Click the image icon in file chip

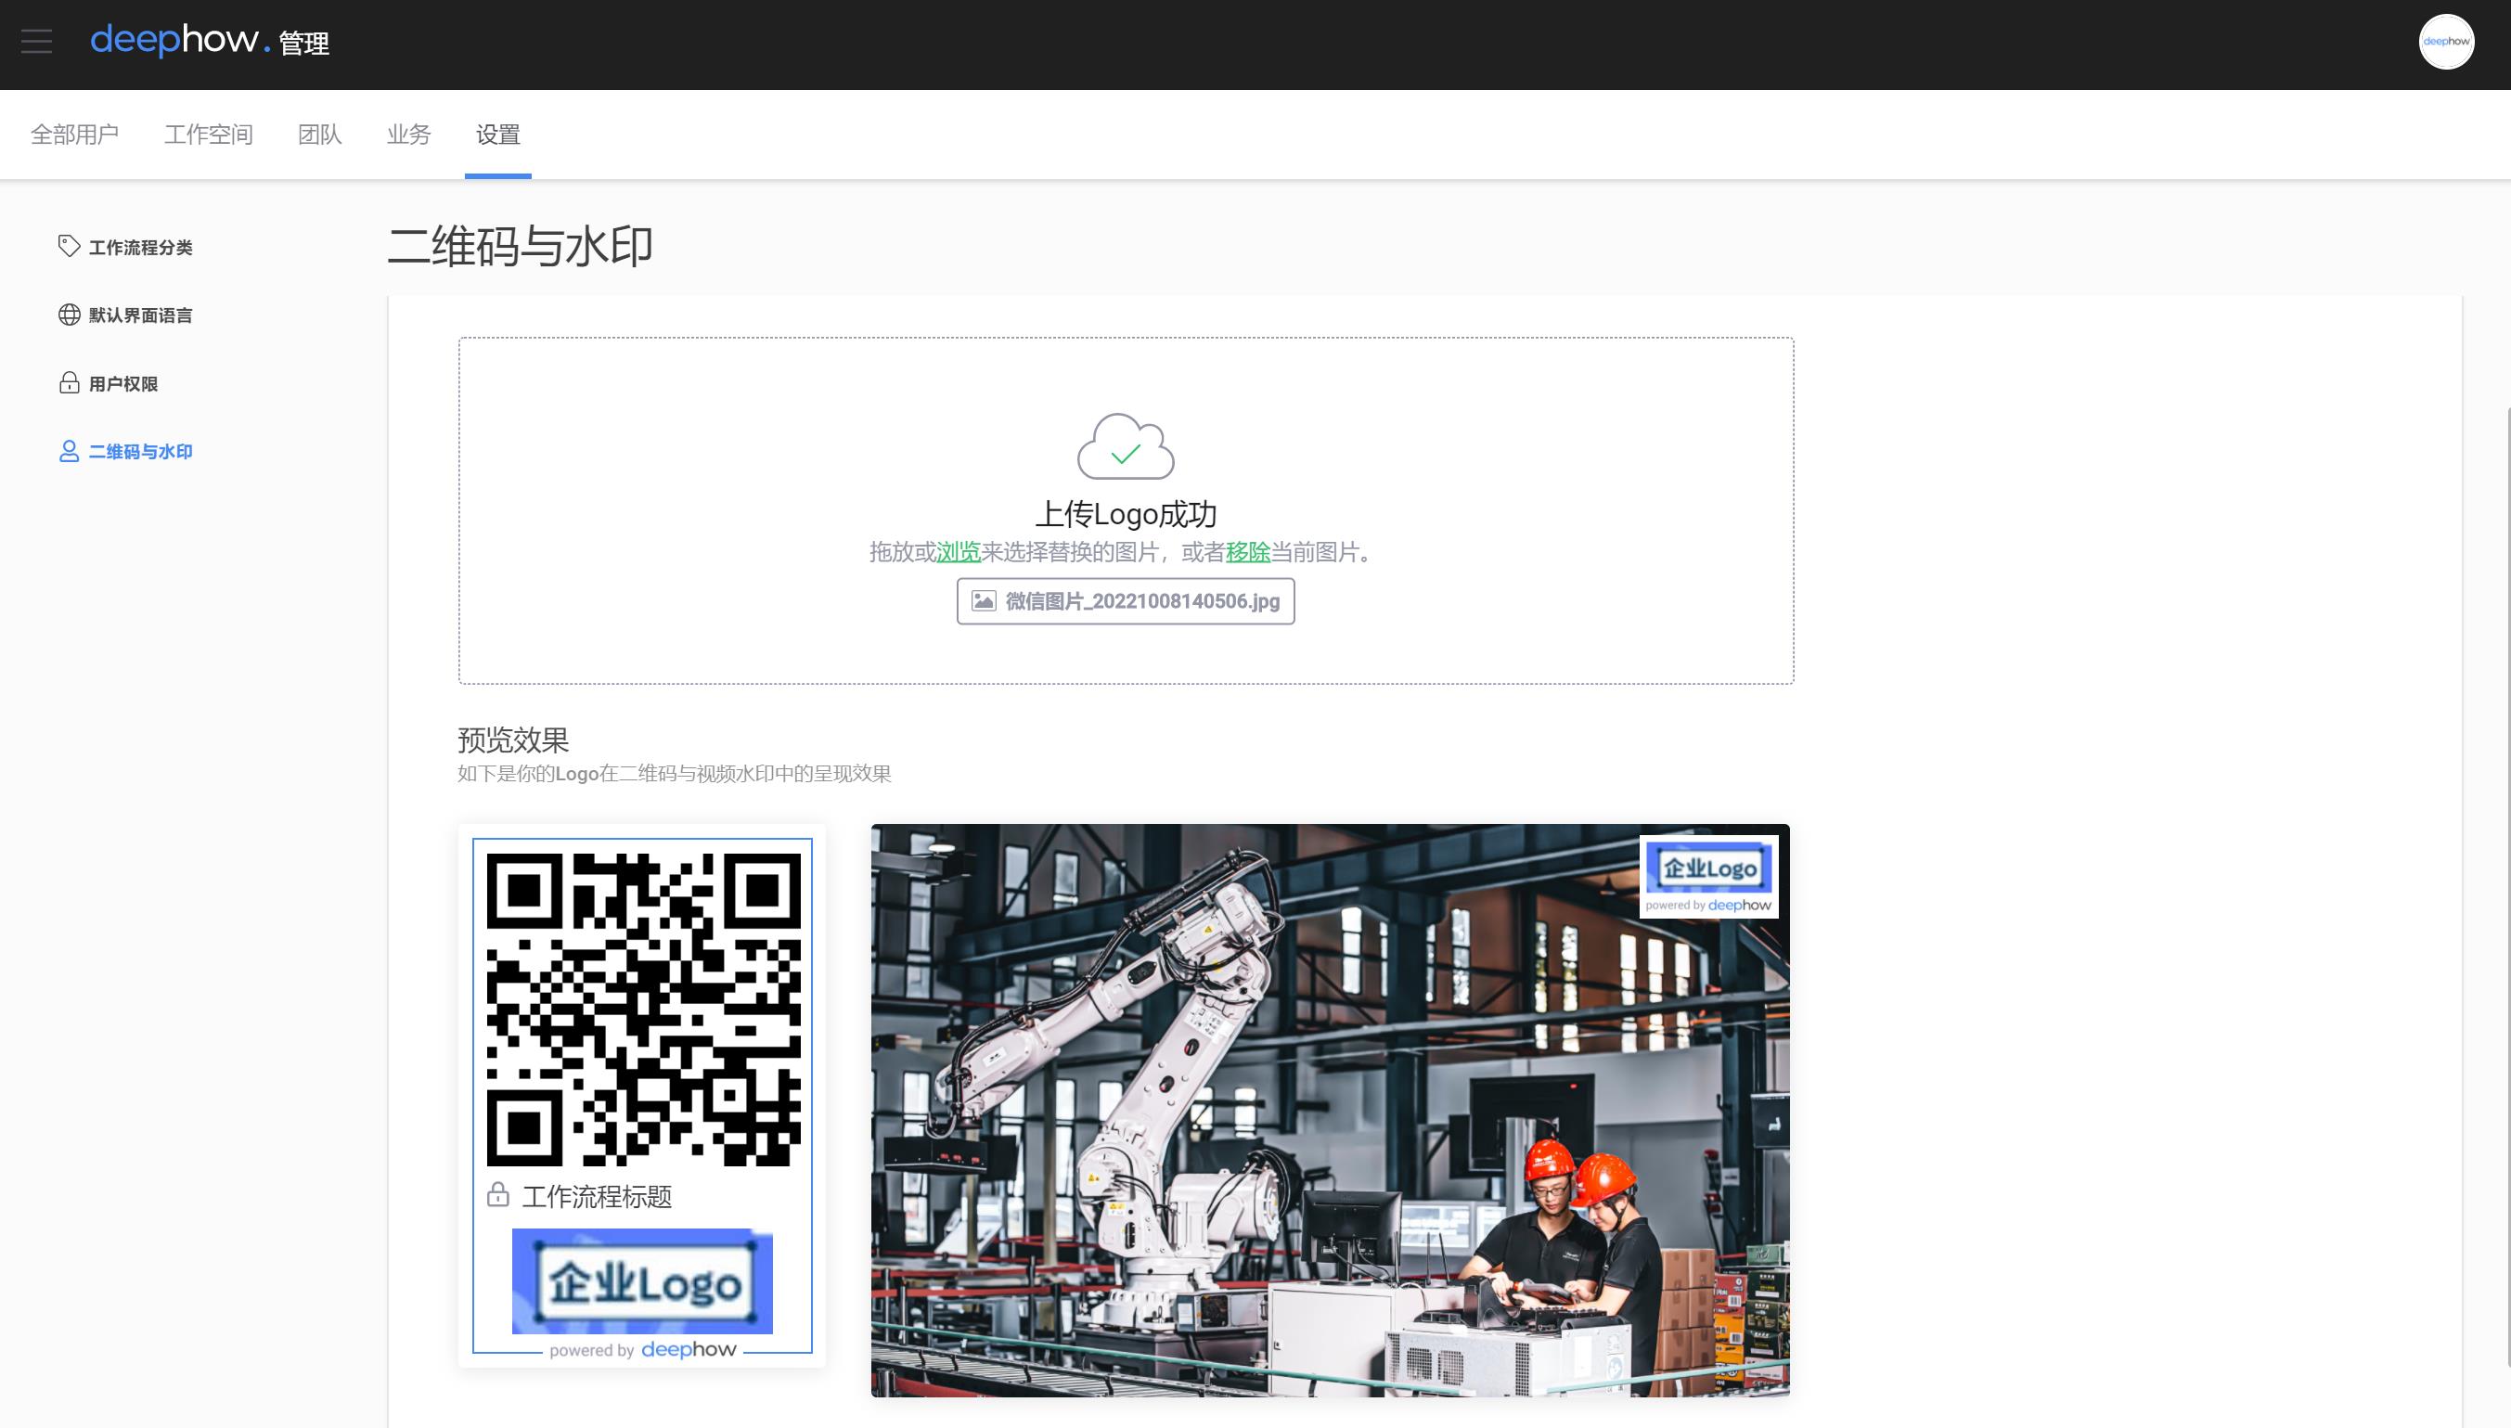point(984,601)
